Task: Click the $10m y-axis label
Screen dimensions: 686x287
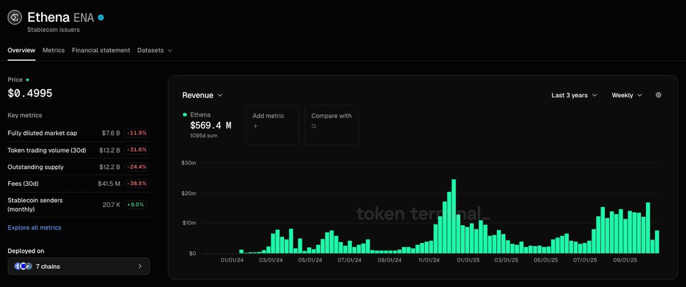Action: click(x=189, y=223)
